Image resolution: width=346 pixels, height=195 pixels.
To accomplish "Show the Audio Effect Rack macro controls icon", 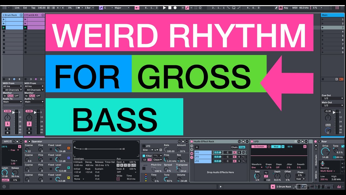I will 192,146.
